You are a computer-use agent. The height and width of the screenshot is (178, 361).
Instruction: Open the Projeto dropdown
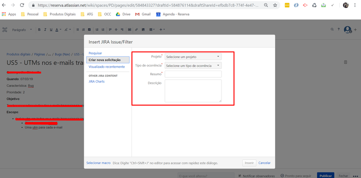193,57
